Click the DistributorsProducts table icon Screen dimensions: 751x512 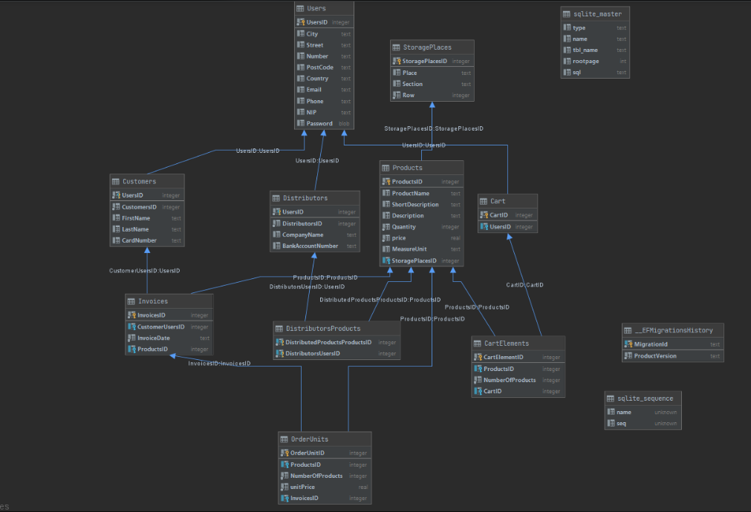coord(279,329)
